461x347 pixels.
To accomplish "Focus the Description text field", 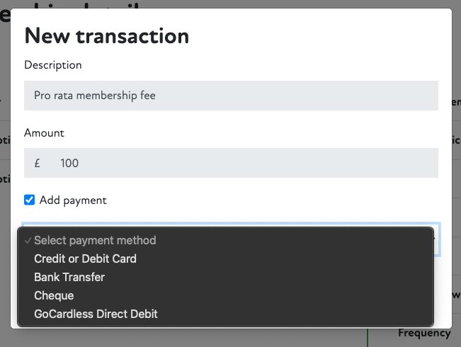I will [x=231, y=96].
